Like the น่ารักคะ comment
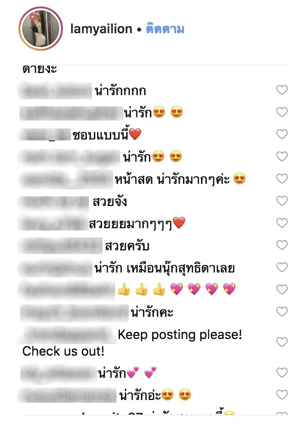This screenshot has height=424, width=307. click(x=282, y=311)
